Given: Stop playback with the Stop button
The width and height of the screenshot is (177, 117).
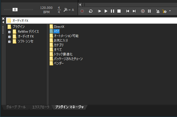Looking at the screenshot, I should coord(119,11).
